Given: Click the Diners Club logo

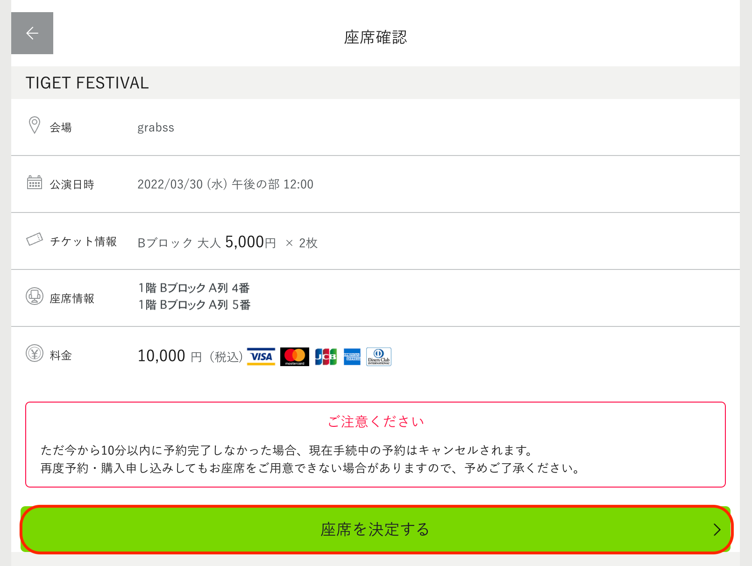Looking at the screenshot, I should (x=379, y=357).
